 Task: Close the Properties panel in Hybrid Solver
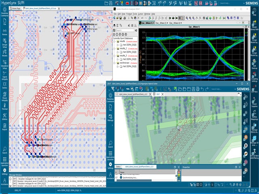coord(240,167)
